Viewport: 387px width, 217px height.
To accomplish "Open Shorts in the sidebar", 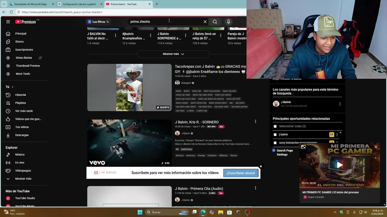I will point(19,42).
